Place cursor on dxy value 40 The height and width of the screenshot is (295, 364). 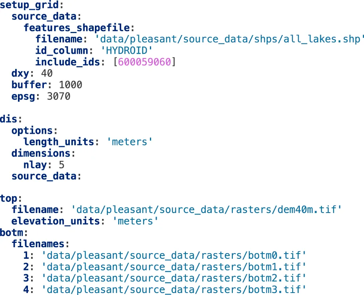click(x=47, y=74)
